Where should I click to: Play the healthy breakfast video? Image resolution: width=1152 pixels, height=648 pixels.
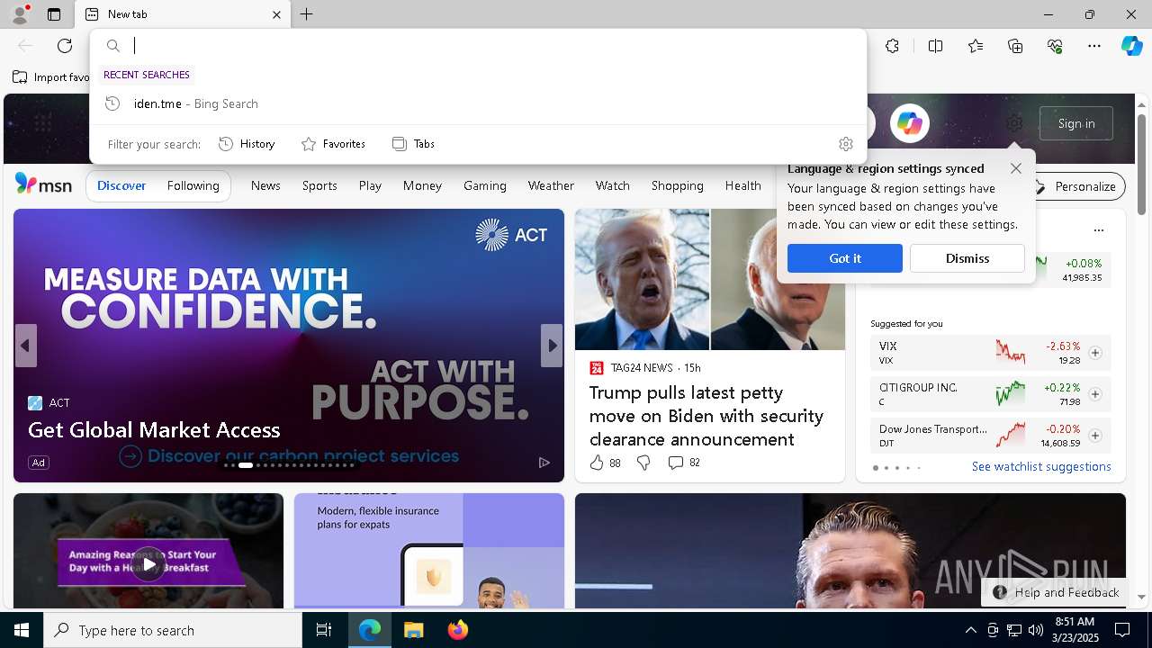pos(148,564)
